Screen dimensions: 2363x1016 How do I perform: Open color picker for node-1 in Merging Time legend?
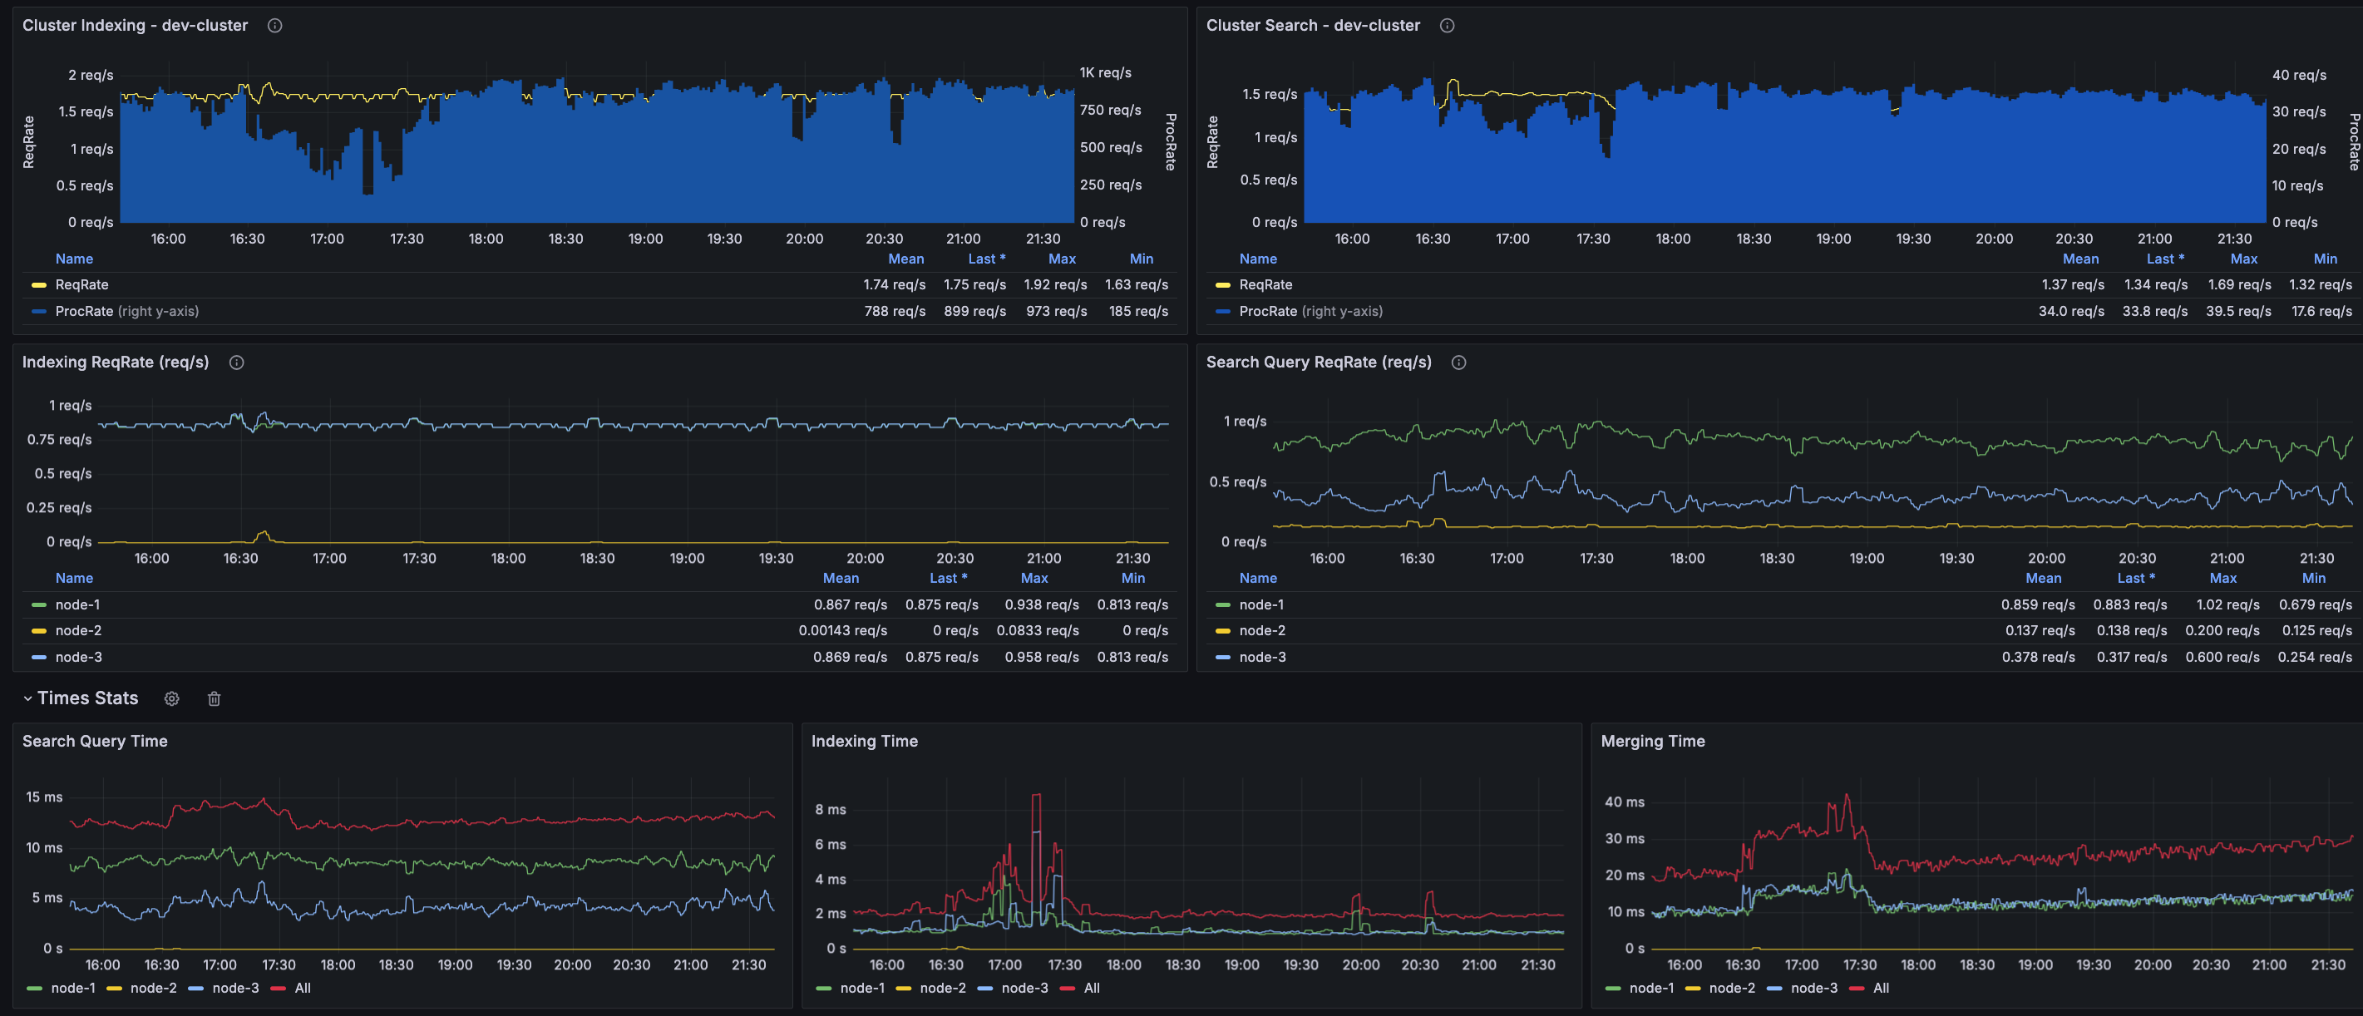tap(1614, 989)
